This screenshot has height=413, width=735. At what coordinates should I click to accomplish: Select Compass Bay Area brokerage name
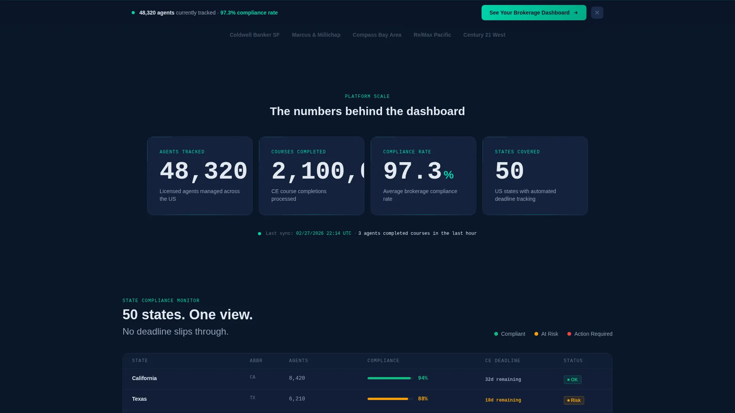coord(377,35)
